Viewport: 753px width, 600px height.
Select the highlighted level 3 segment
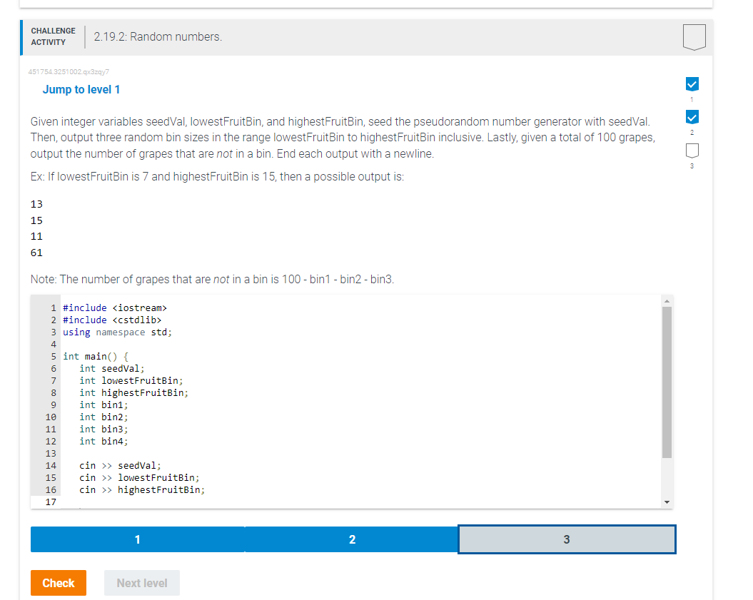566,539
